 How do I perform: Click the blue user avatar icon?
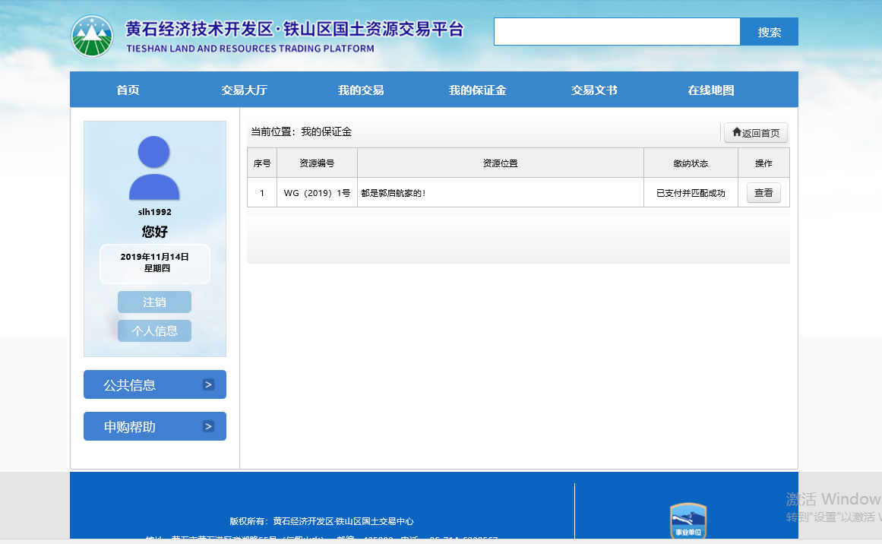pos(154,168)
